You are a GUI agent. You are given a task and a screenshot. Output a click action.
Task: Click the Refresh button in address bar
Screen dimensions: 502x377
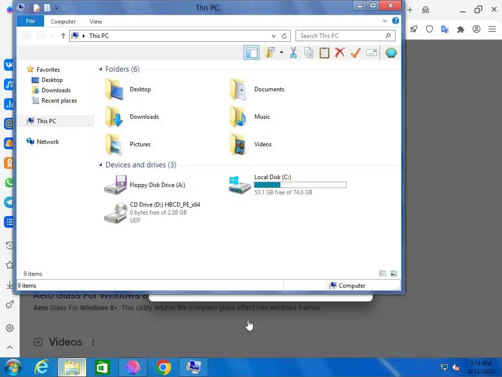(x=284, y=36)
